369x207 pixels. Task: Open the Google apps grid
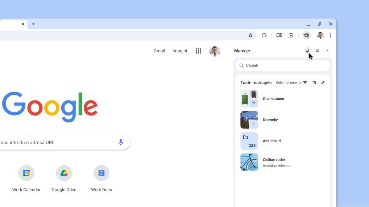tap(198, 51)
